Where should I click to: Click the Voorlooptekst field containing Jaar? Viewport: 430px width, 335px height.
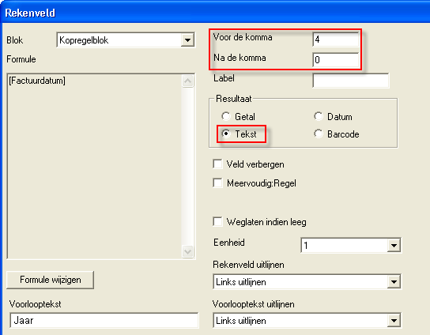(104, 320)
